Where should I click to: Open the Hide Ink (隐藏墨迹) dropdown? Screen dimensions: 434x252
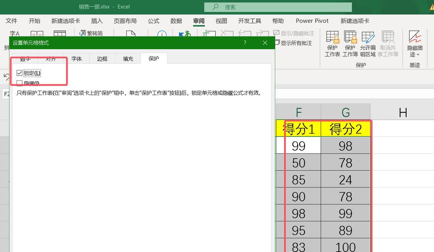pyautogui.click(x=415, y=44)
